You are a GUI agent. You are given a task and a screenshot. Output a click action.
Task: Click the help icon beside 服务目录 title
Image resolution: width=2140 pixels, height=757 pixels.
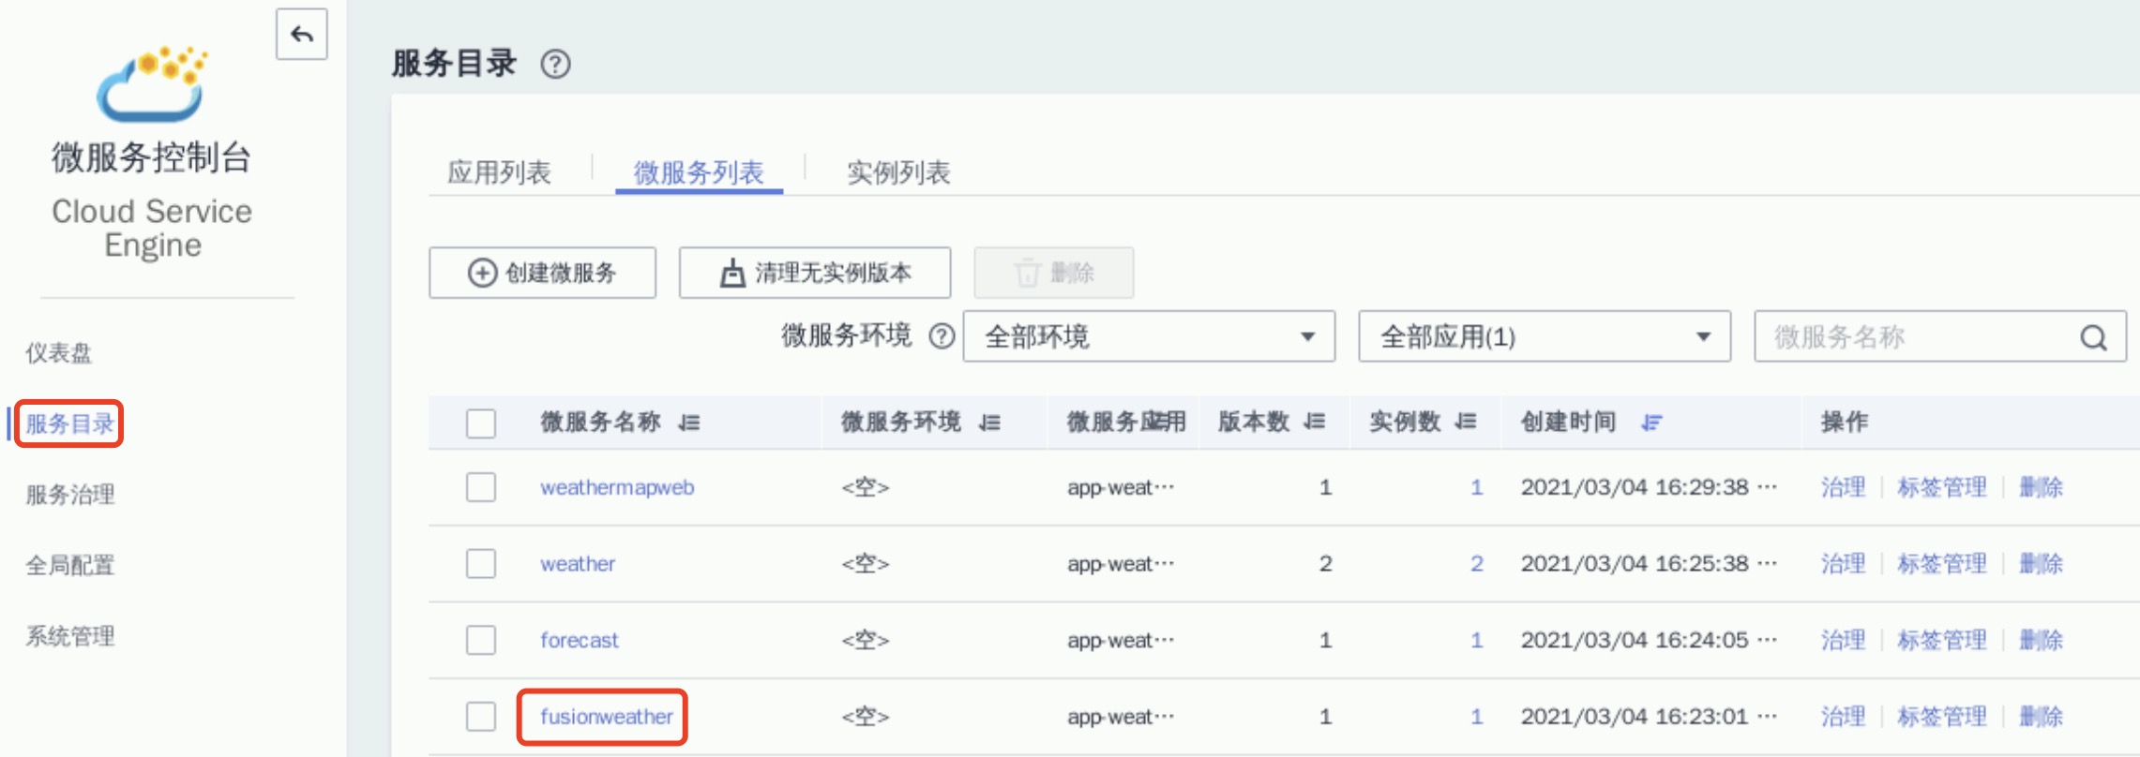point(555,65)
